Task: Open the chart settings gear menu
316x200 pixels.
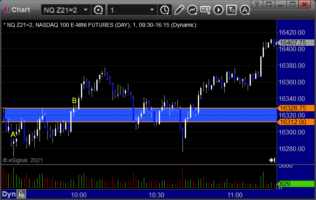Action: (98, 10)
